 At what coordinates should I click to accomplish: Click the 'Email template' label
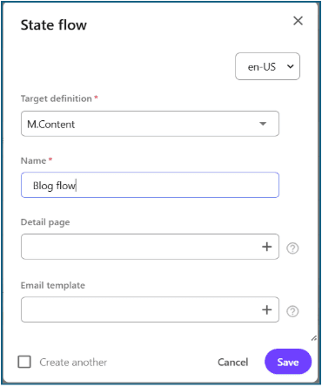pyautogui.click(x=53, y=285)
